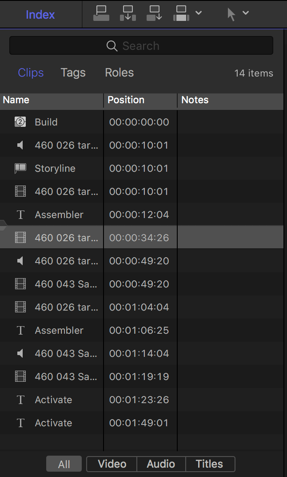Screen dimensions: 287x477
Task: Click the append clip to storyline icon
Action: 154,13
